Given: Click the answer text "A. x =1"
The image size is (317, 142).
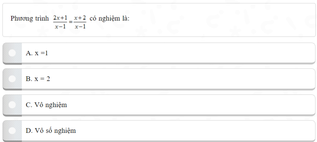Looking at the screenshot, I should pos(37,53).
